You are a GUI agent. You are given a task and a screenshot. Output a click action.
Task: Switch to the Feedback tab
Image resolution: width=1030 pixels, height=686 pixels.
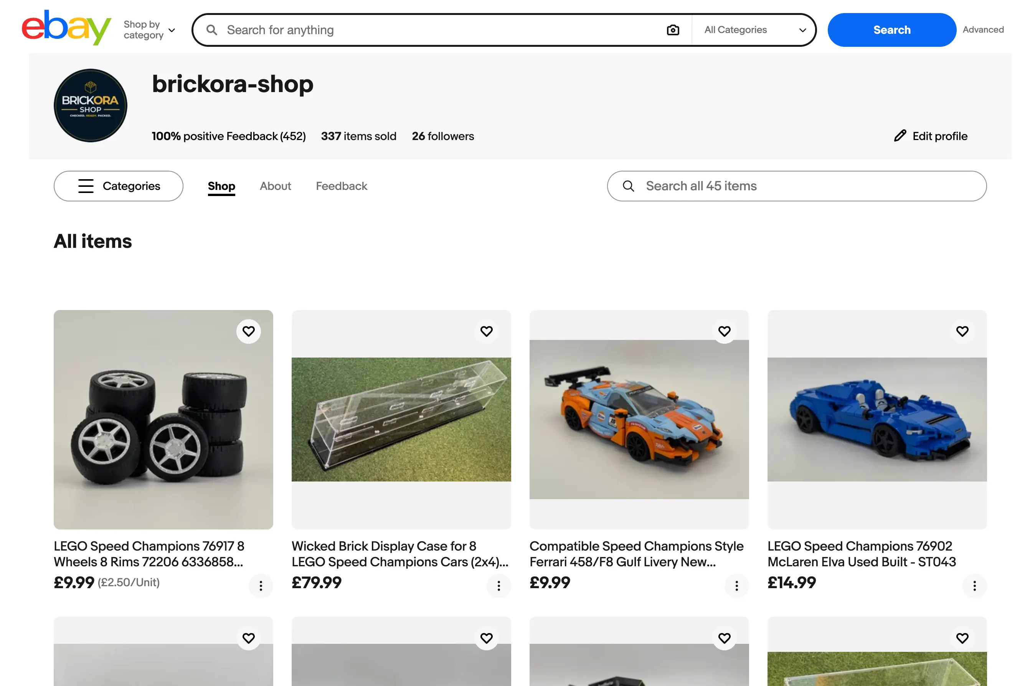pyautogui.click(x=341, y=186)
